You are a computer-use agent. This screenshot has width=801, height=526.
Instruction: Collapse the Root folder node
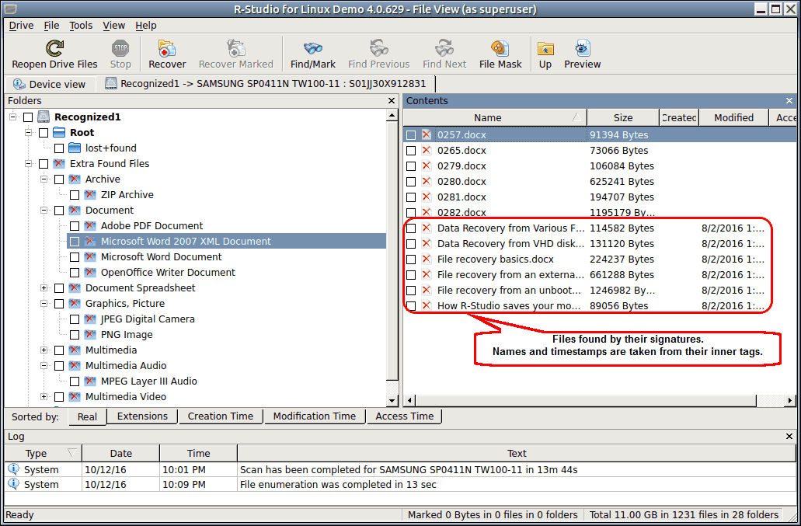29,132
